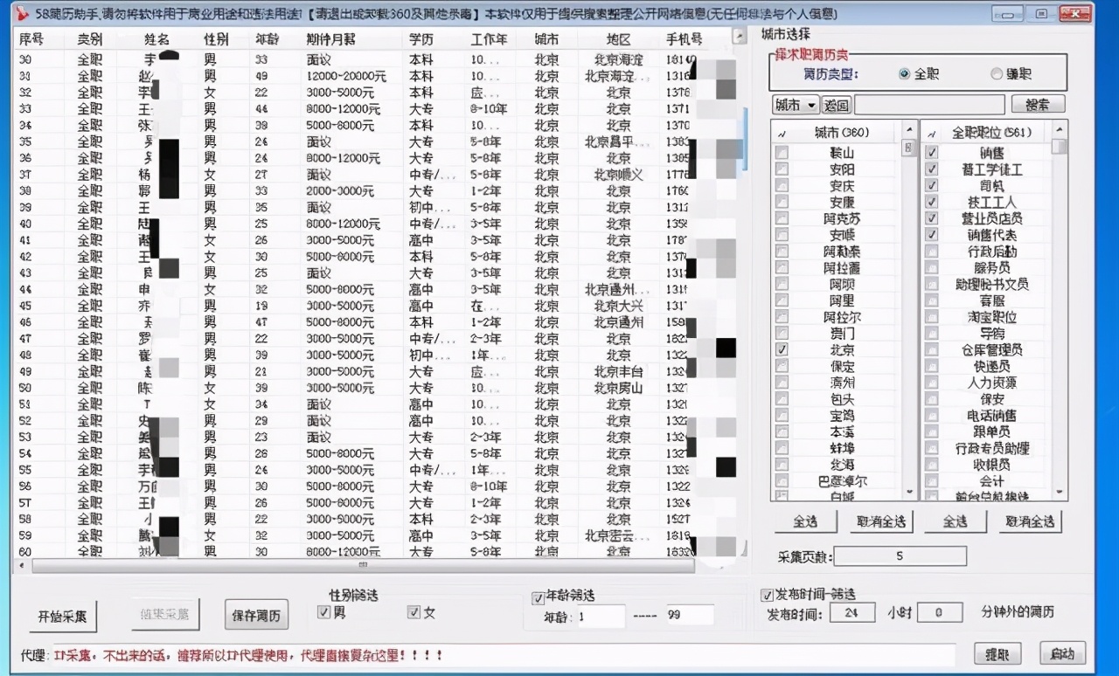Screen dimensions: 1119x676
Task: Click the down arrow of the job list scrollbar
Action: tap(1059, 493)
